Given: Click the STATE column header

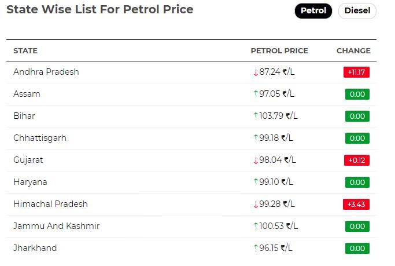Looking at the screenshot, I should click(x=25, y=51).
